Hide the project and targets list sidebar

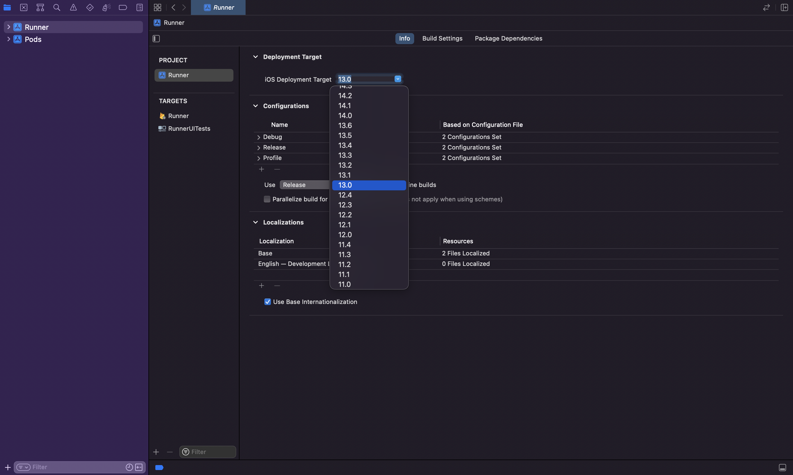[x=156, y=38]
